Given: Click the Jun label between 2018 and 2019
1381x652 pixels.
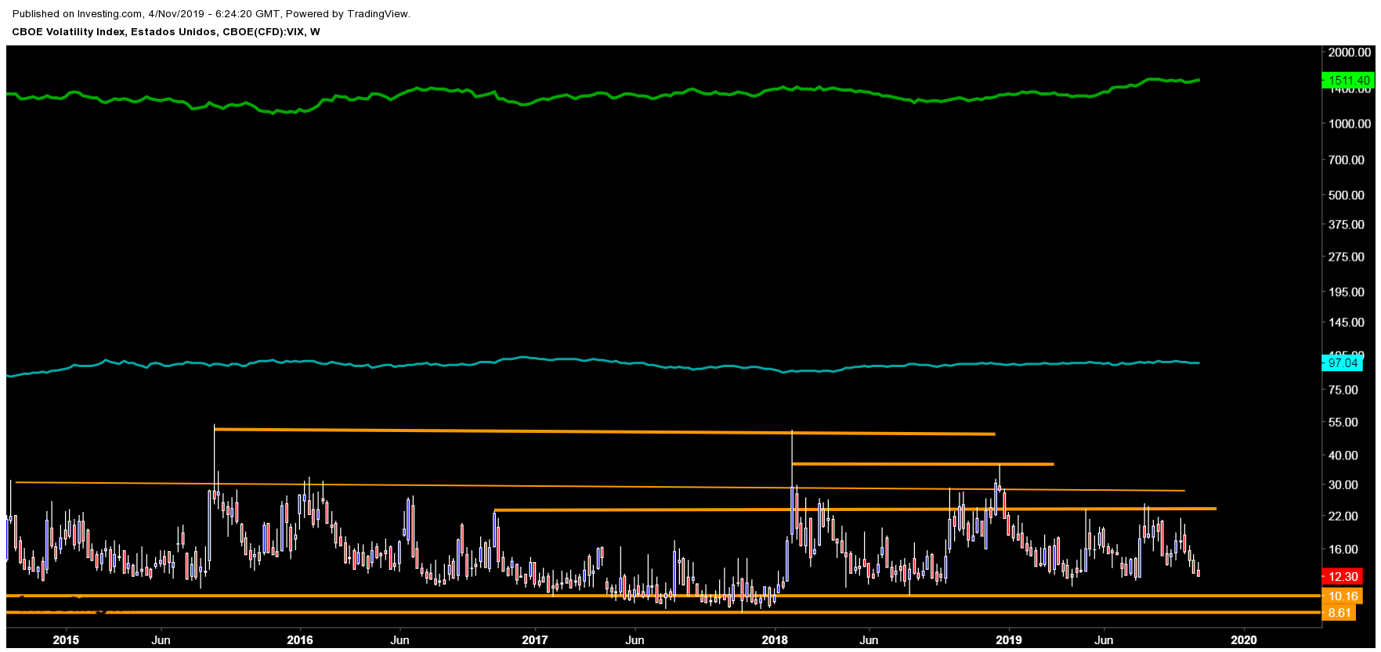Looking at the screenshot, I should (869, 640).
